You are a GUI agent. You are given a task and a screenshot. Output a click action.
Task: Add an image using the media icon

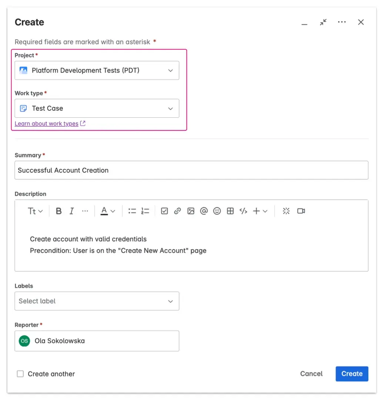(191, 211)
